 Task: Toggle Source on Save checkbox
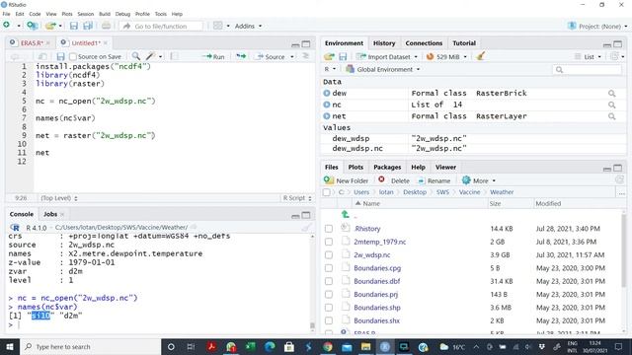point(73,57)
